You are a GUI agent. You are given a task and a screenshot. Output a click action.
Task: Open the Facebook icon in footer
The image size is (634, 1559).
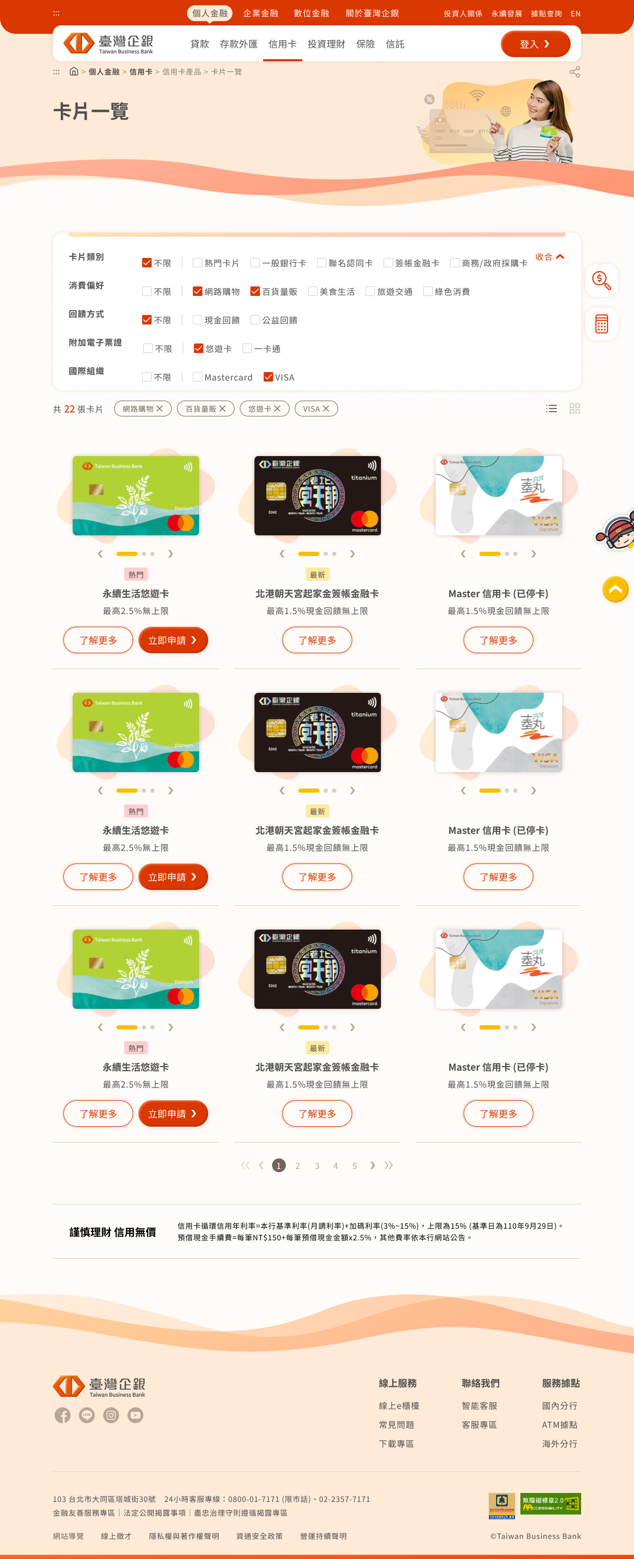pos(62,1415)
